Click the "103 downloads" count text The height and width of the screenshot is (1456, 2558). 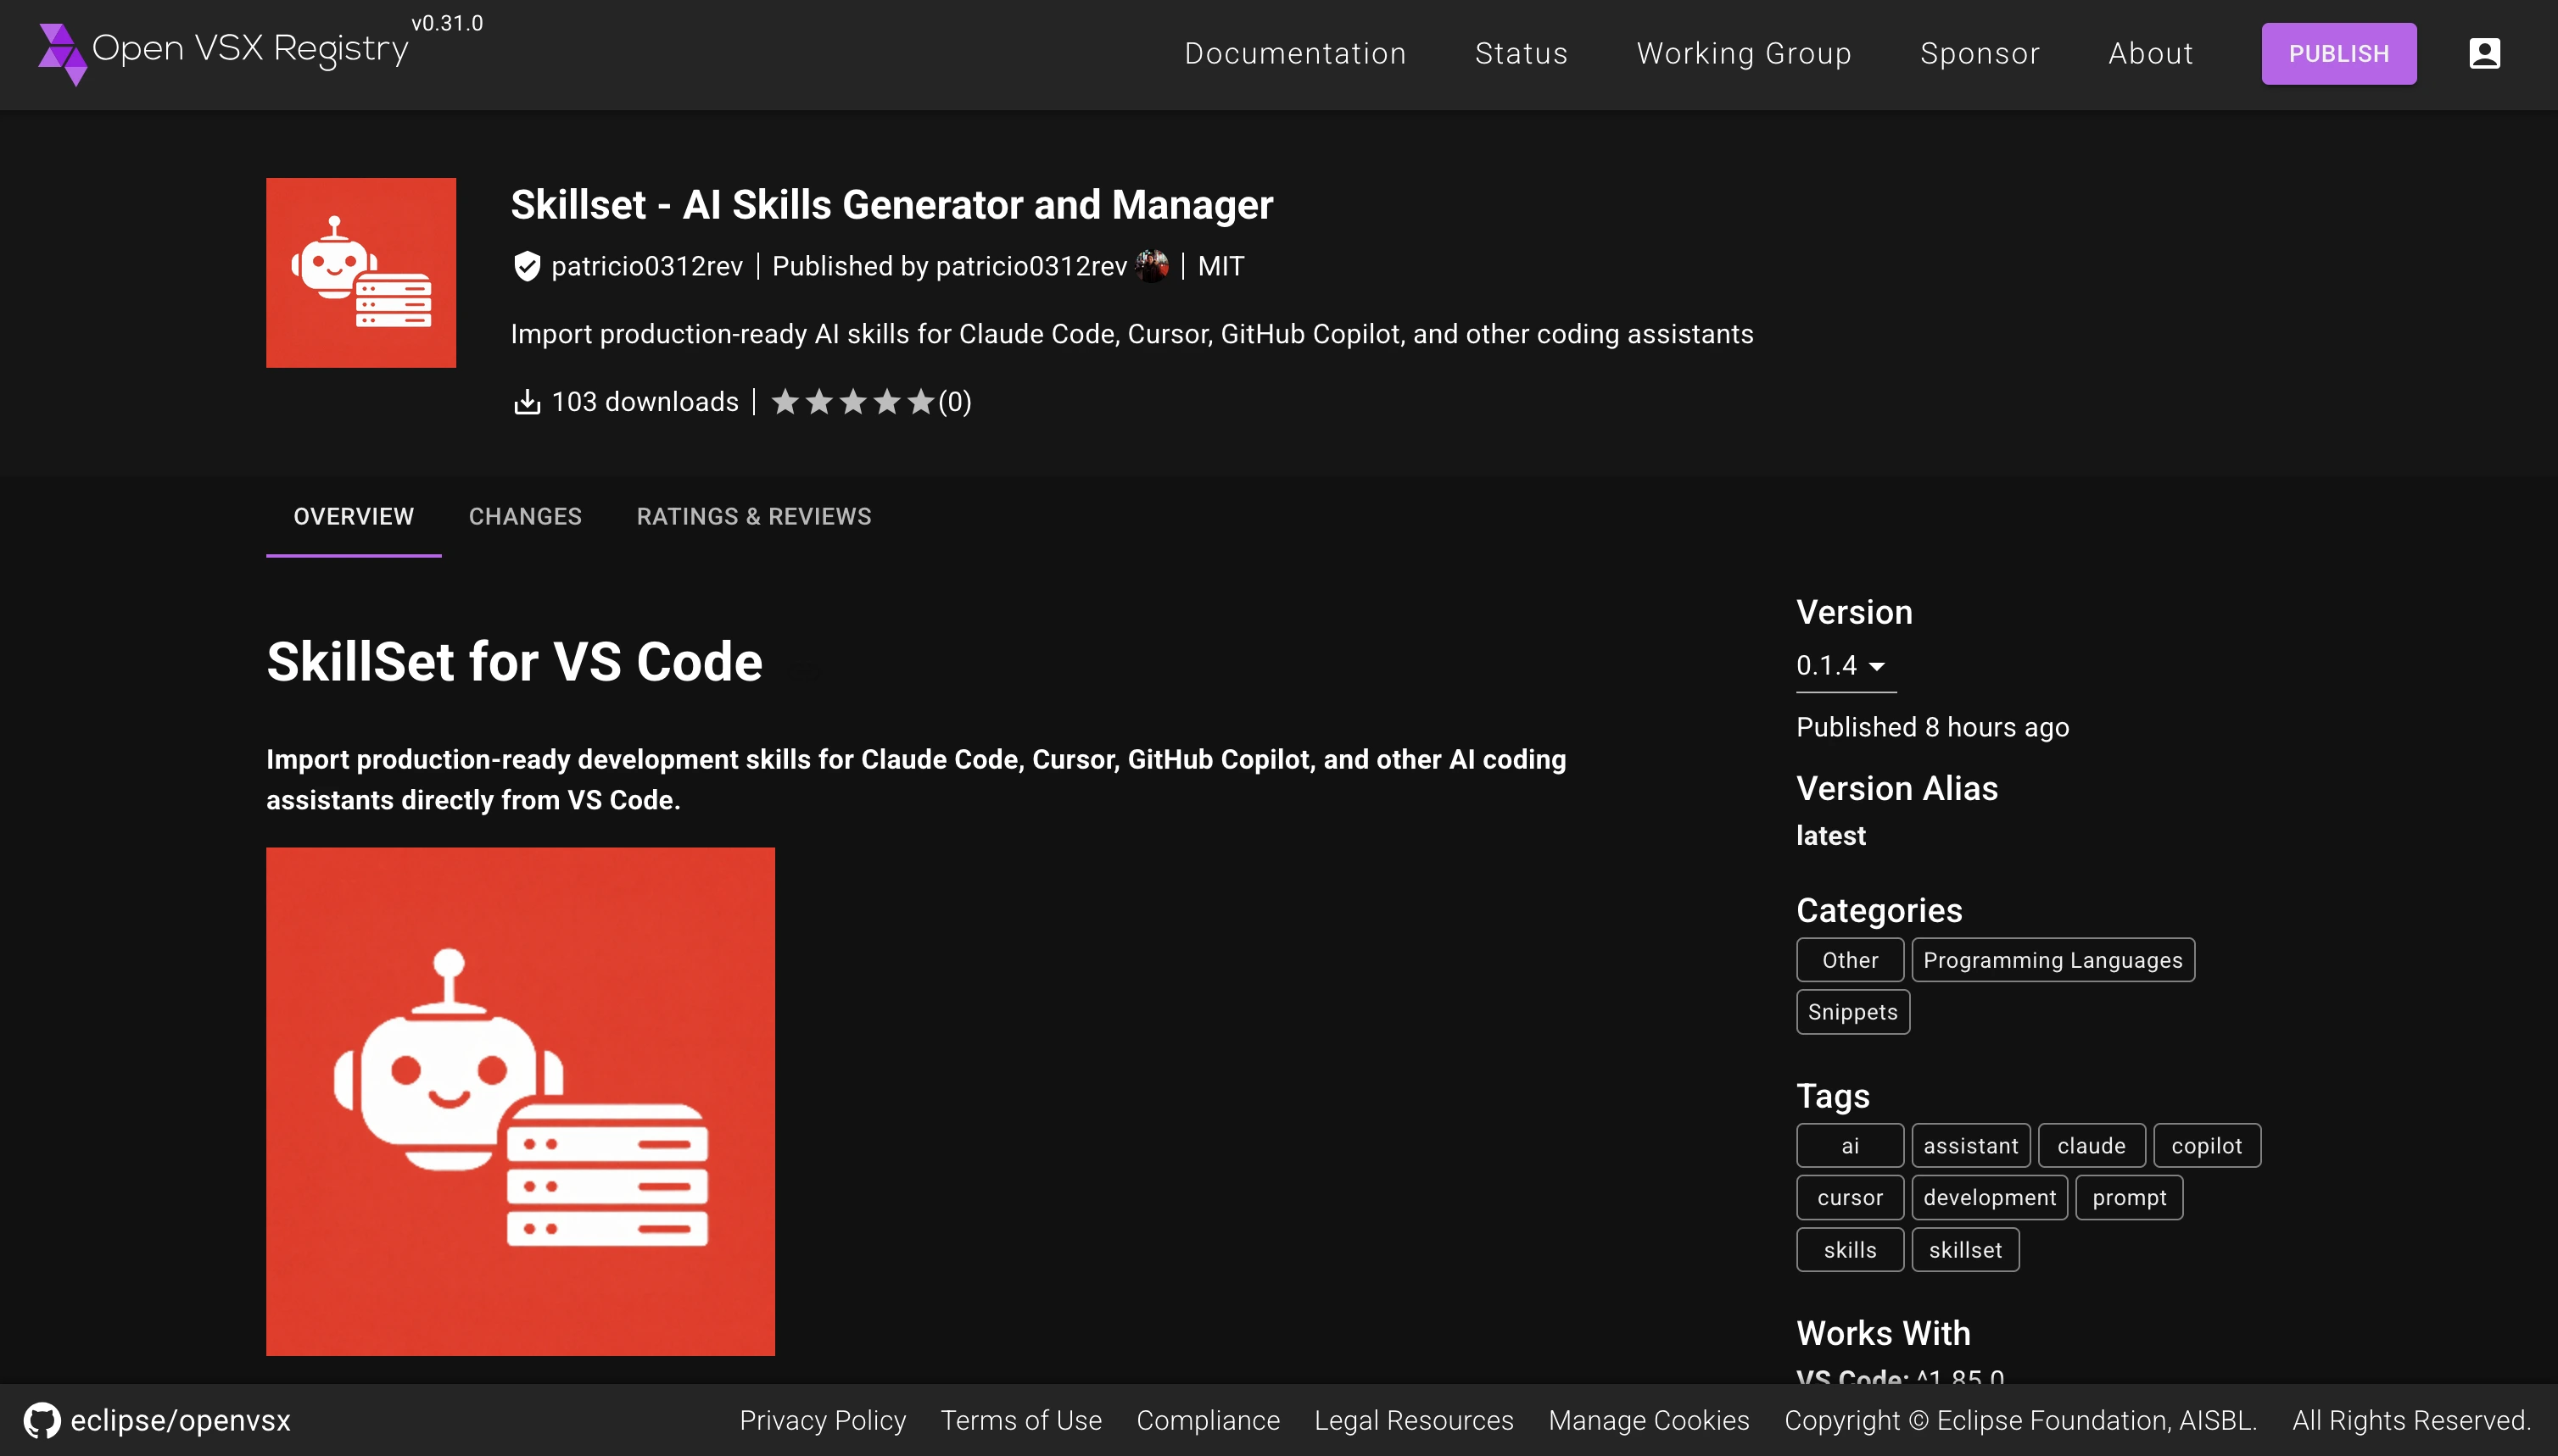click(x=645, y=402)
